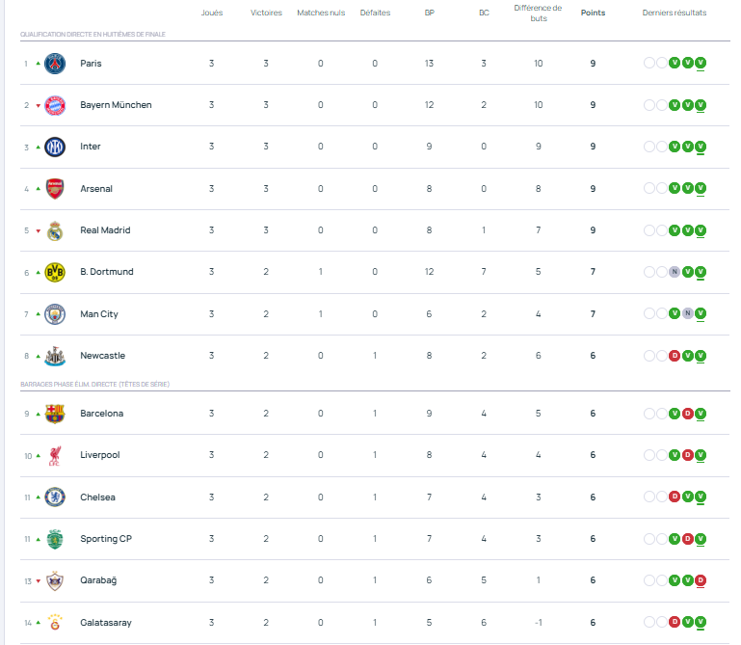
Task: Sort by Différence de buts header
Action: (x=538, y=13)
